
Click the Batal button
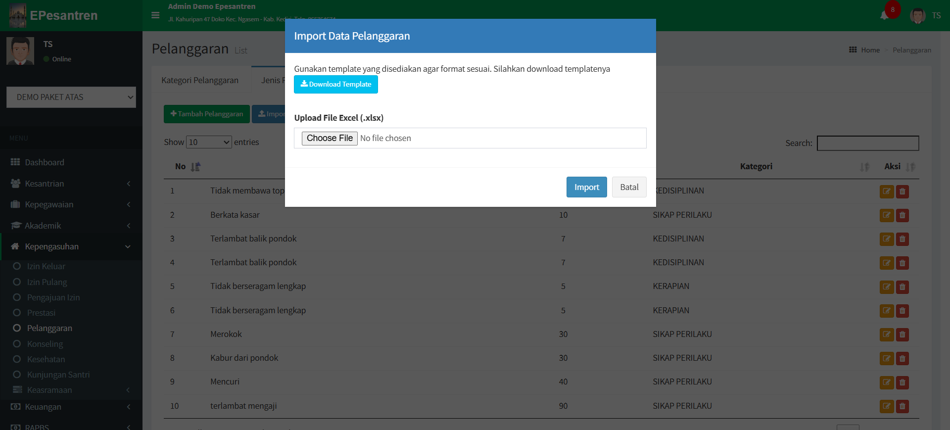coord(629,187)
